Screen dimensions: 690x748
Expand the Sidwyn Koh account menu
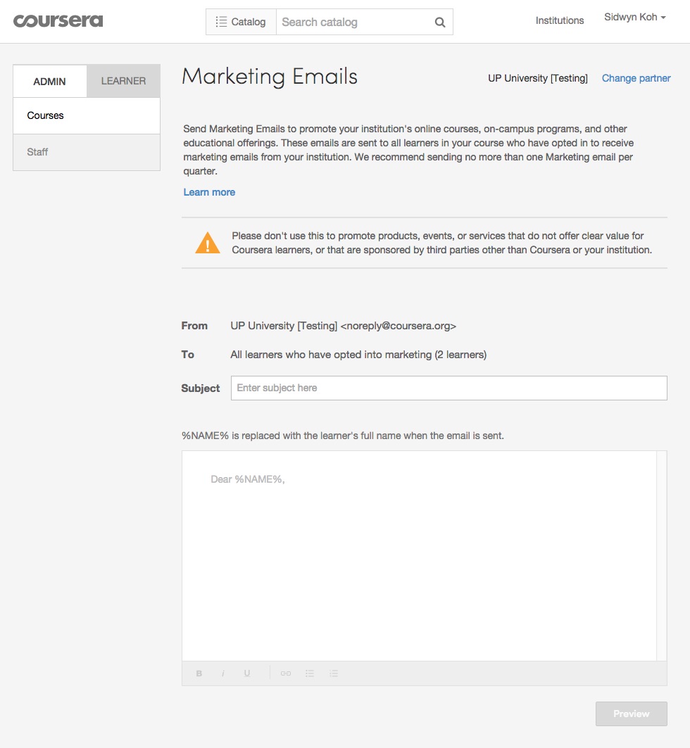point(634,18)
